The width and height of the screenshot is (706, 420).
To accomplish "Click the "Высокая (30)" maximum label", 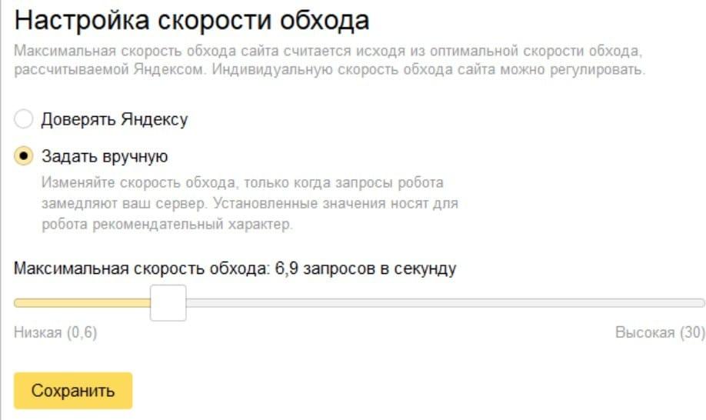I will point(659,332).
